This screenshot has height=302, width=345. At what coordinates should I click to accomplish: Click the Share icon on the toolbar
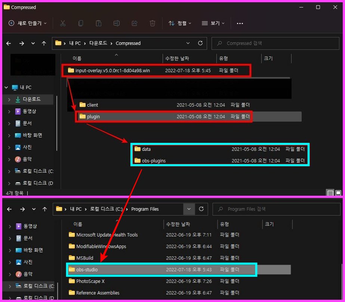(134, 23)
